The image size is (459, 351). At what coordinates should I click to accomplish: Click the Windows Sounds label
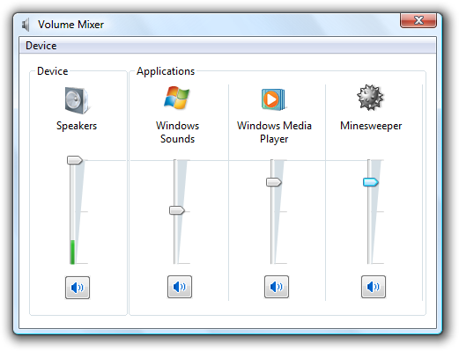pos(177,132)
